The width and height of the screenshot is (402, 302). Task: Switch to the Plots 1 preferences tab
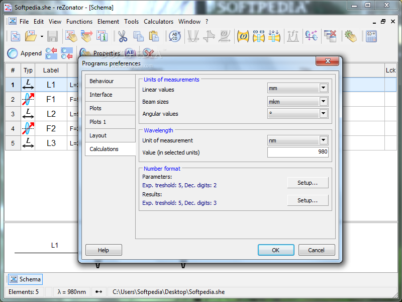click(x=110, y=122)
